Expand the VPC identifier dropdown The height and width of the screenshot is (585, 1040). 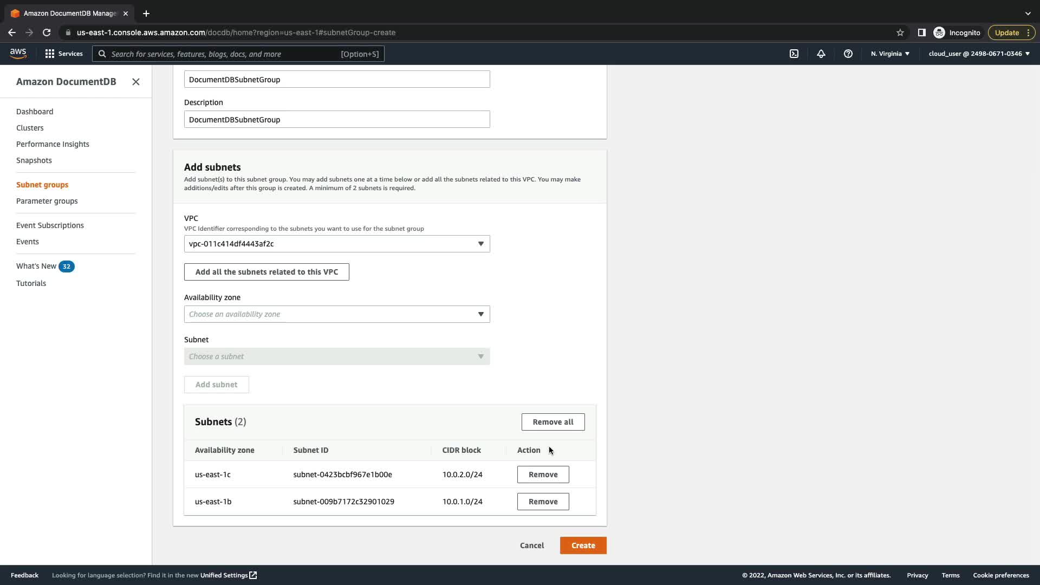click(x=337, y=244)
